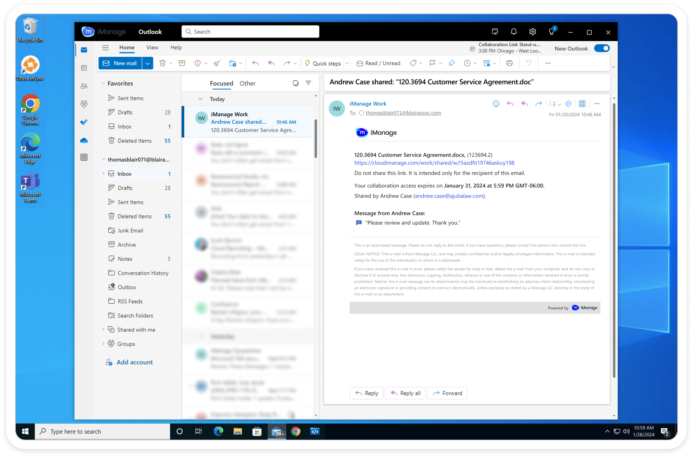Toggle the hamburger navigation pane button
693x457 pixels.
[x=106, y=48]
